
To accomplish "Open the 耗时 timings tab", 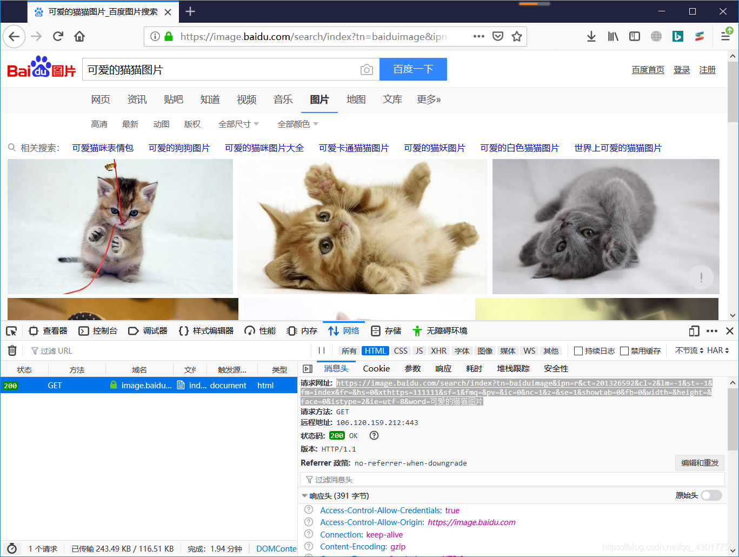I will coord(474,368).
